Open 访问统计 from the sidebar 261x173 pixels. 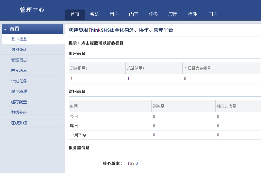tap(19, 50)
